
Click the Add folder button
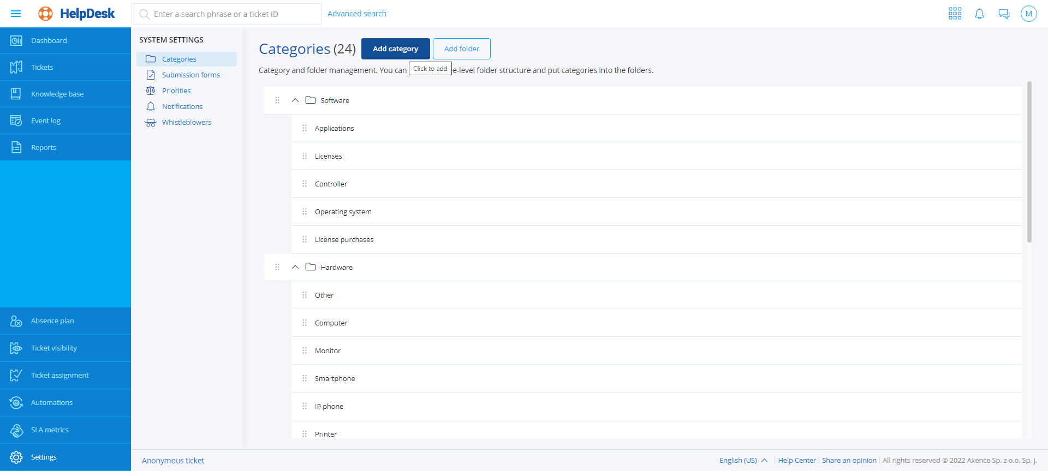click(x=461, y=49)
